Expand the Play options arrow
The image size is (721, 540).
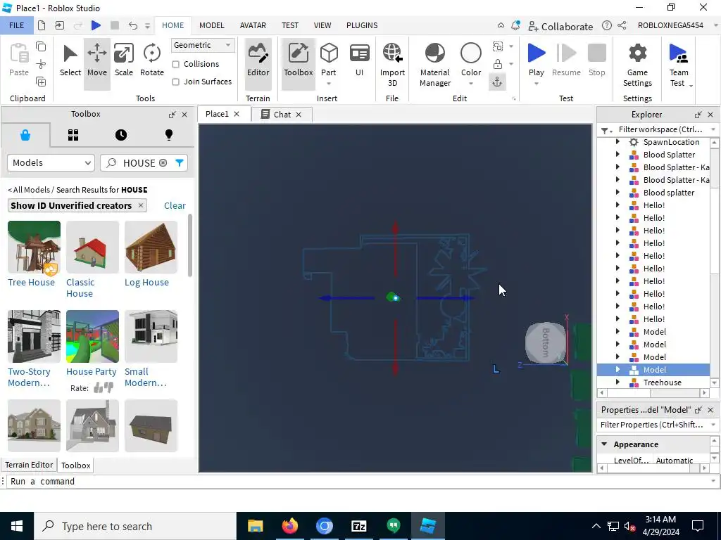(x=536, y=84)
